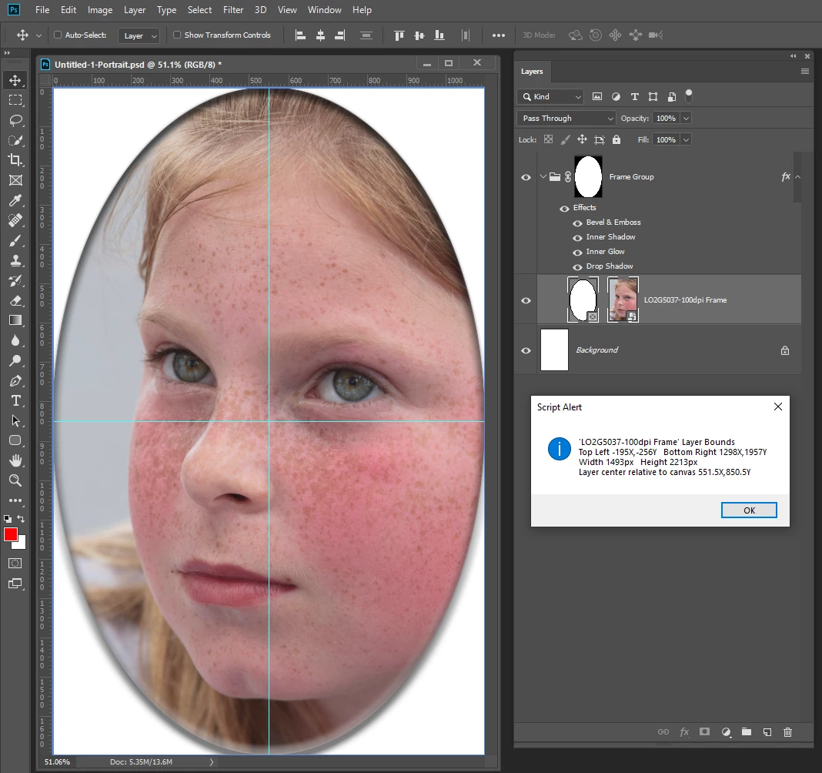Enable the Auto-Select checkbox
This screenshot has height=773, width=822.
pos(58,35)
